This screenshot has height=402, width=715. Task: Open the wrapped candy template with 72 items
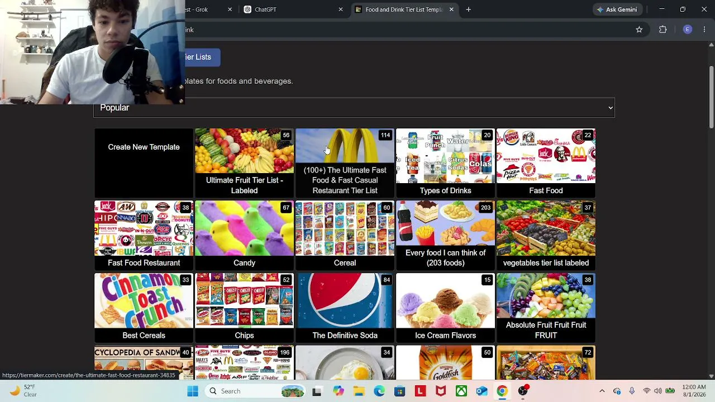coord(546,362)
